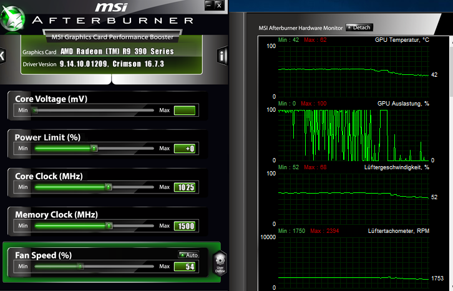Click the Core Clock 1025 value field
The height and width of the screenshot is (291, 453).
[x=185, y=187]
